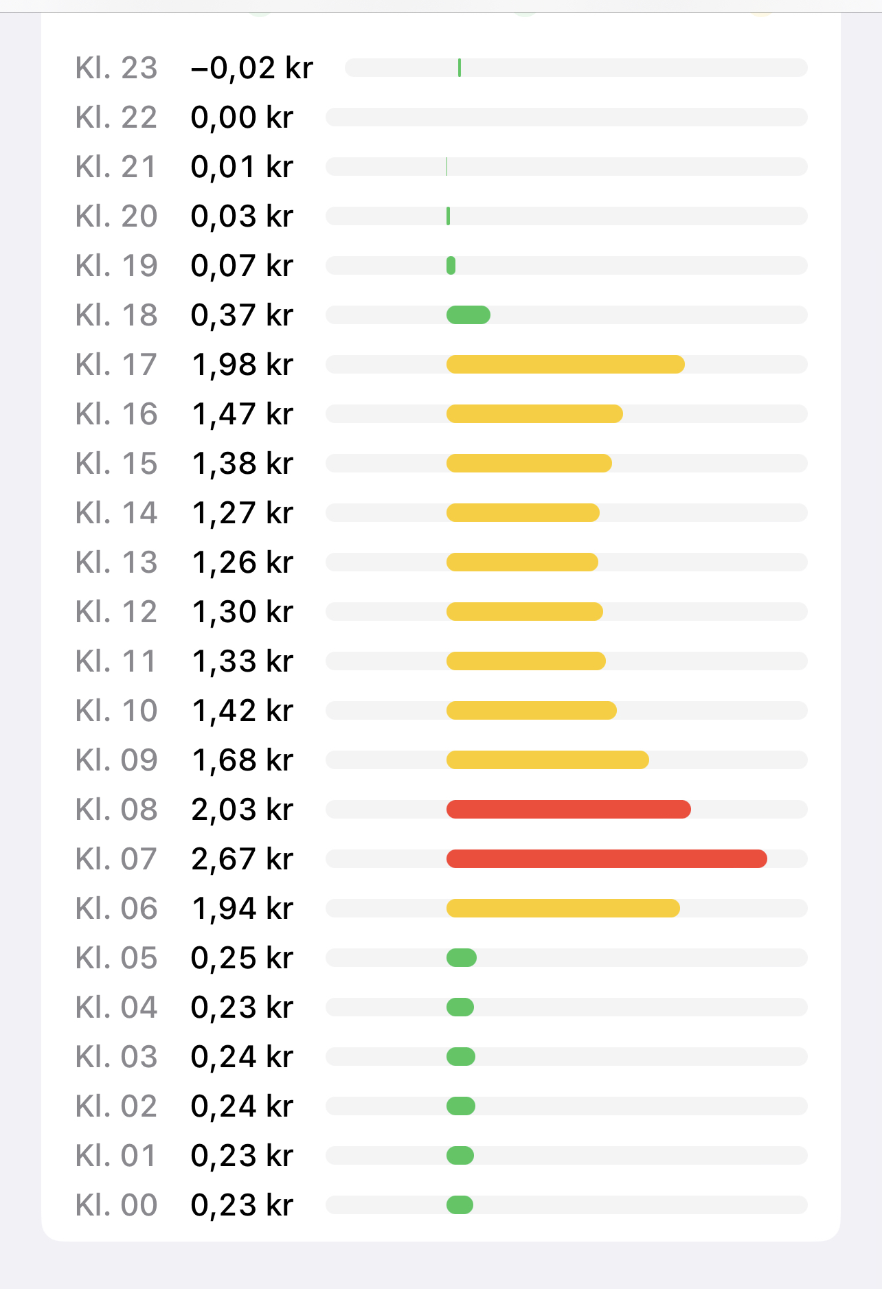Click the 1,68 kr price at Kl. 09

(x=242, y=760)
